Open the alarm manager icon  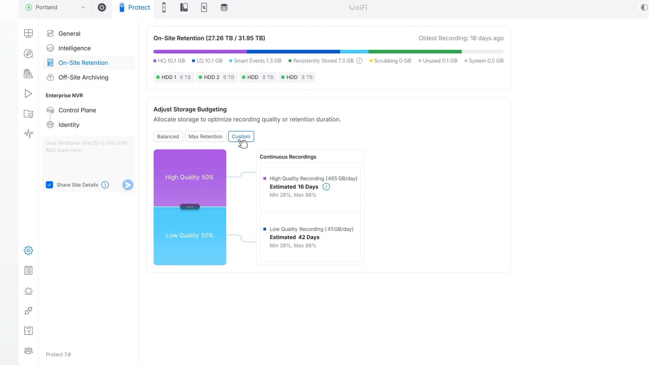[28, 291]
